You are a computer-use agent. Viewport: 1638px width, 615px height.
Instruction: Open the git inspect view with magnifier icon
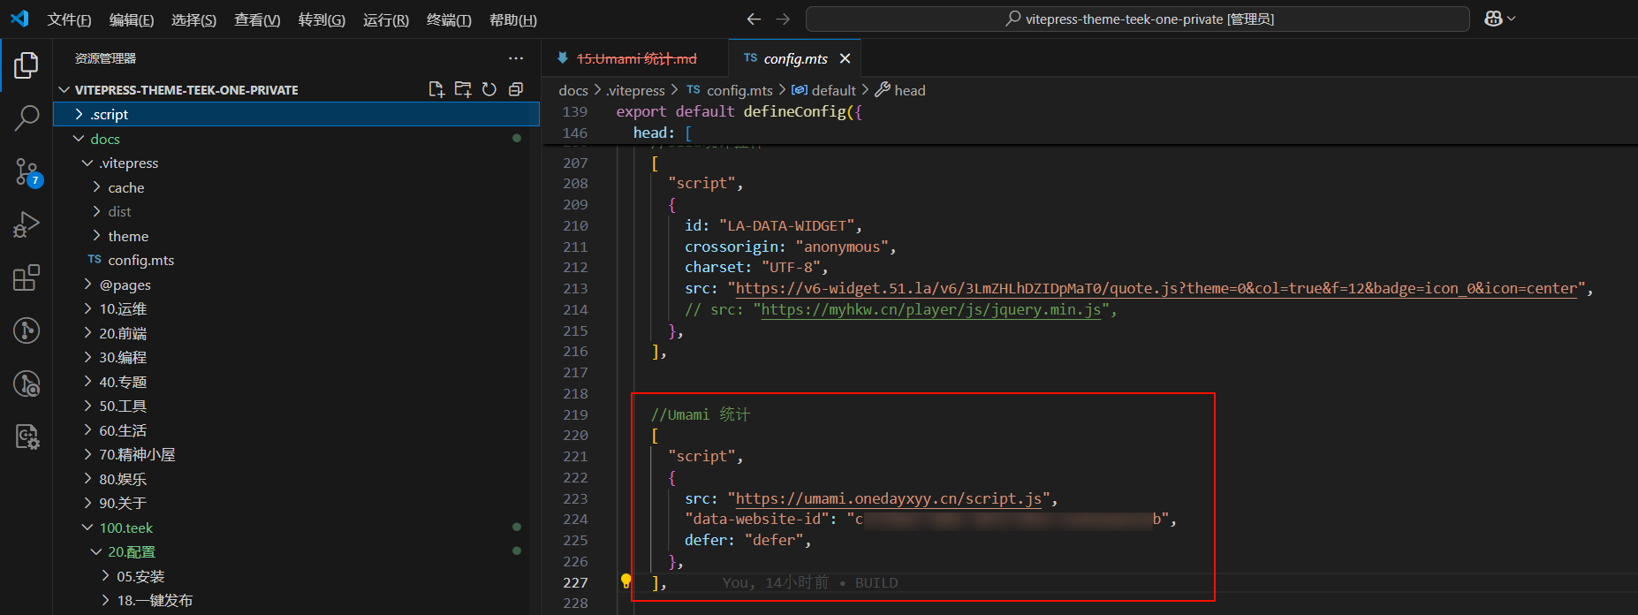pos(27,383)
